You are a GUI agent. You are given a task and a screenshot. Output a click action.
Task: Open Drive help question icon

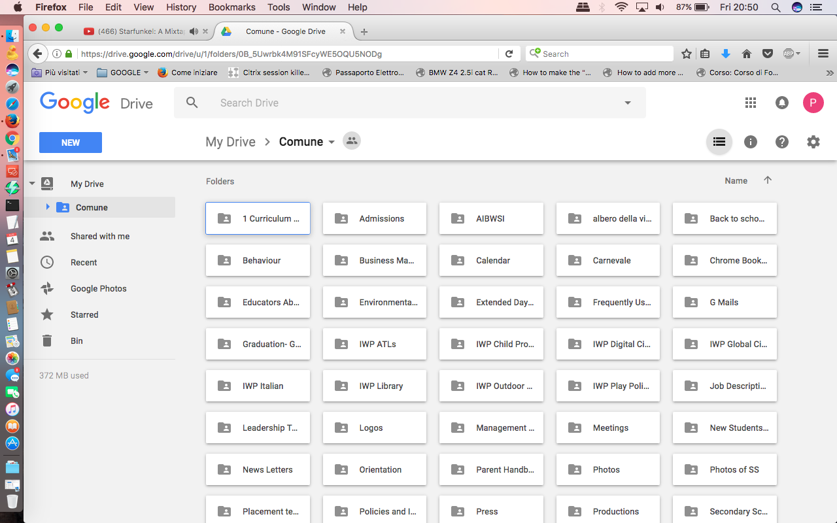[782, 142]
